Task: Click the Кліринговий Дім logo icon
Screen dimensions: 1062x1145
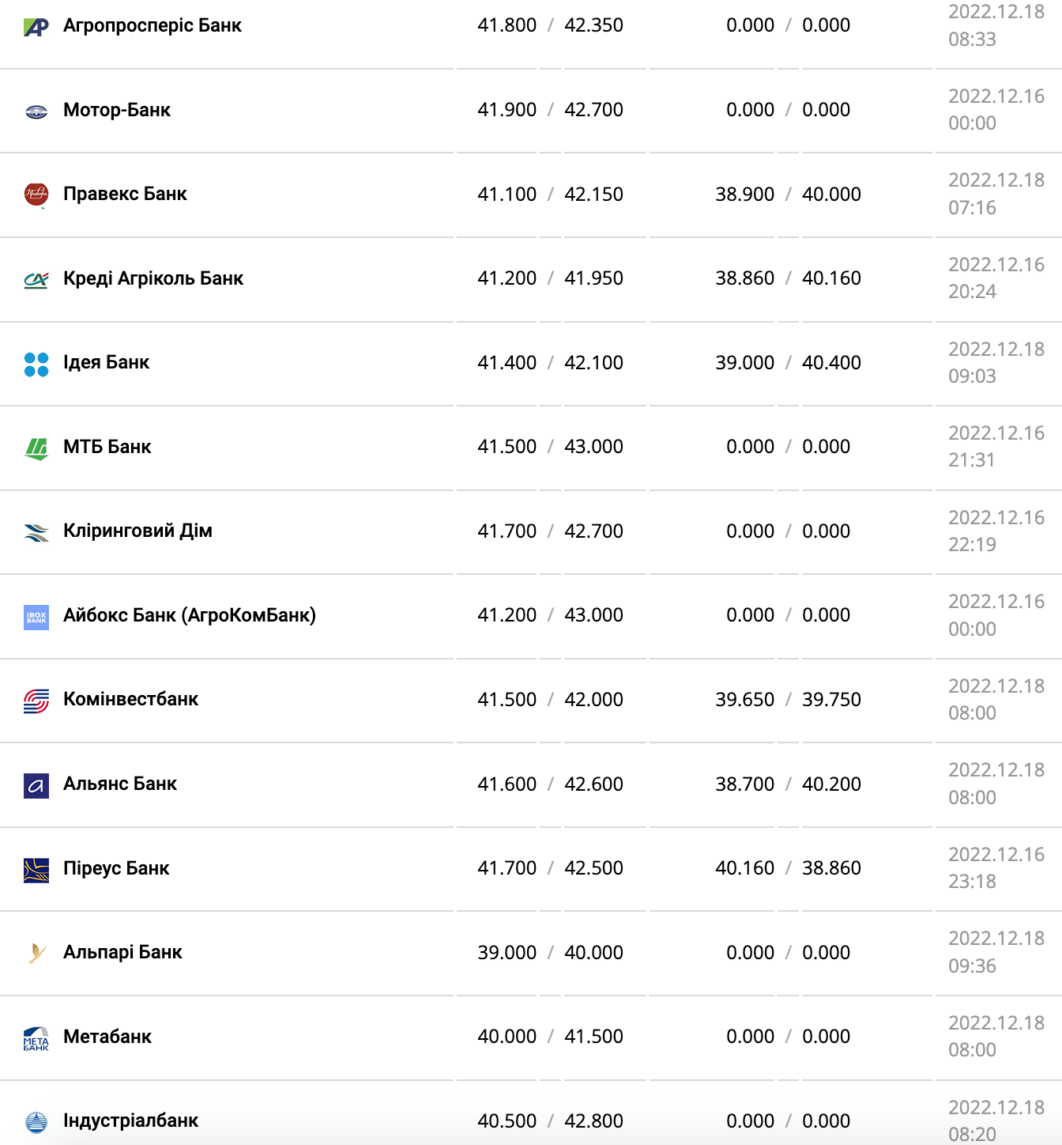Action: point(36,533)
